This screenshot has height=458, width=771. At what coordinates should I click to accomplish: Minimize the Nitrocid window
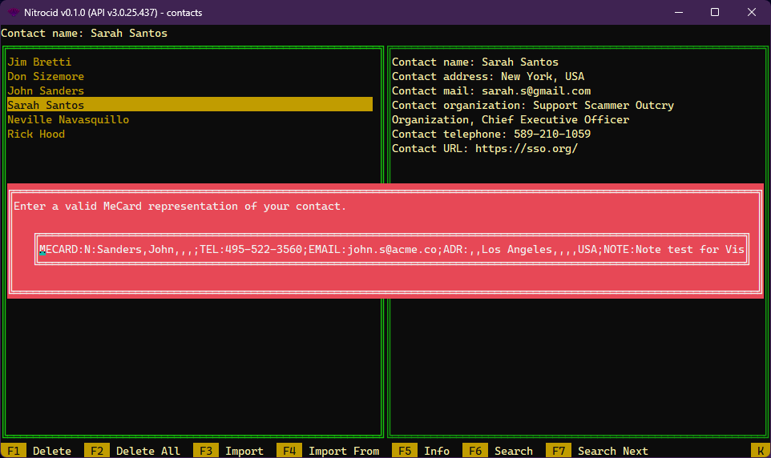pos(678,13)
